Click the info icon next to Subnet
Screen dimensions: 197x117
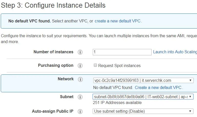[80, 97]
